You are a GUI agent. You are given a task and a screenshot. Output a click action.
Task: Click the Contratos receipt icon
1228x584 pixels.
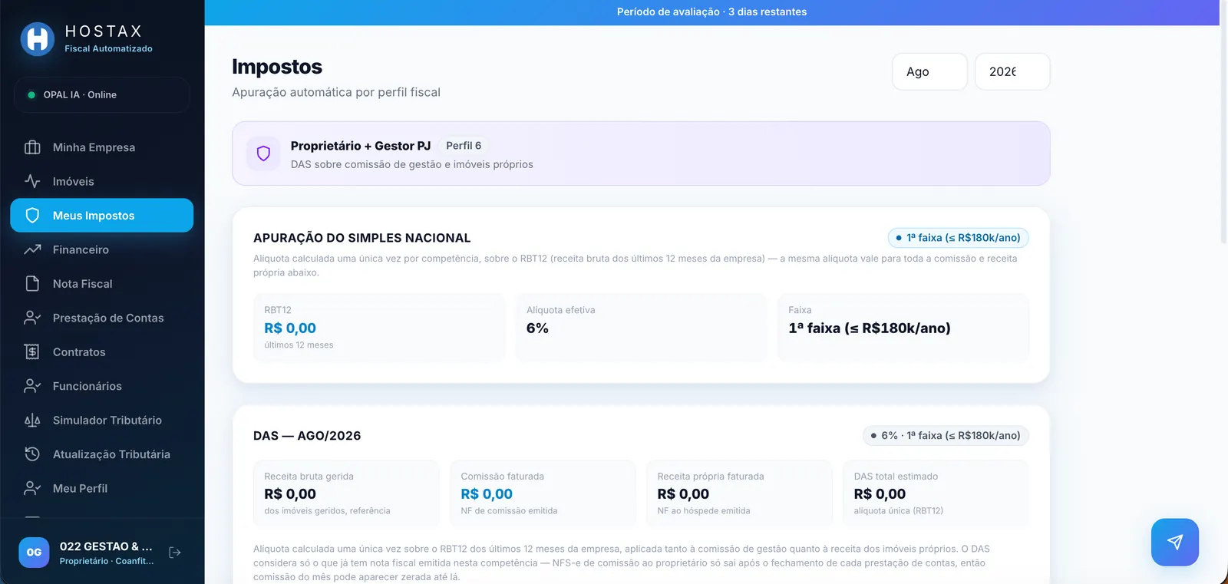(32, 351)
